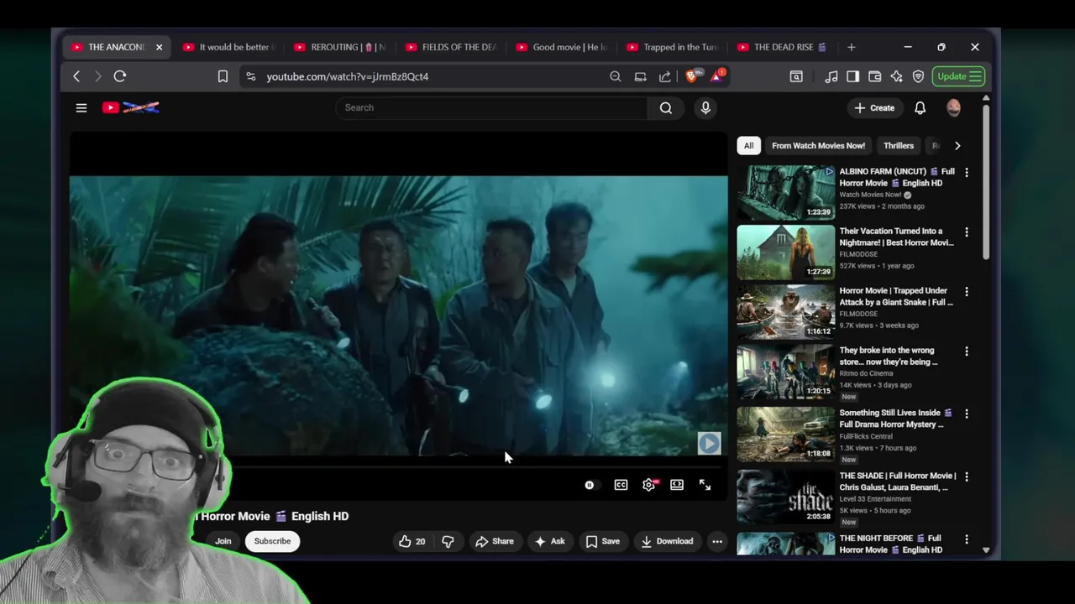Click the address bar URL

coord(348,76)
